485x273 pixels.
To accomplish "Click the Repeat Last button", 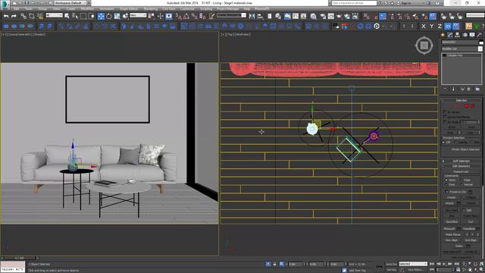I will pyautogui.click(x=461, y=171).
